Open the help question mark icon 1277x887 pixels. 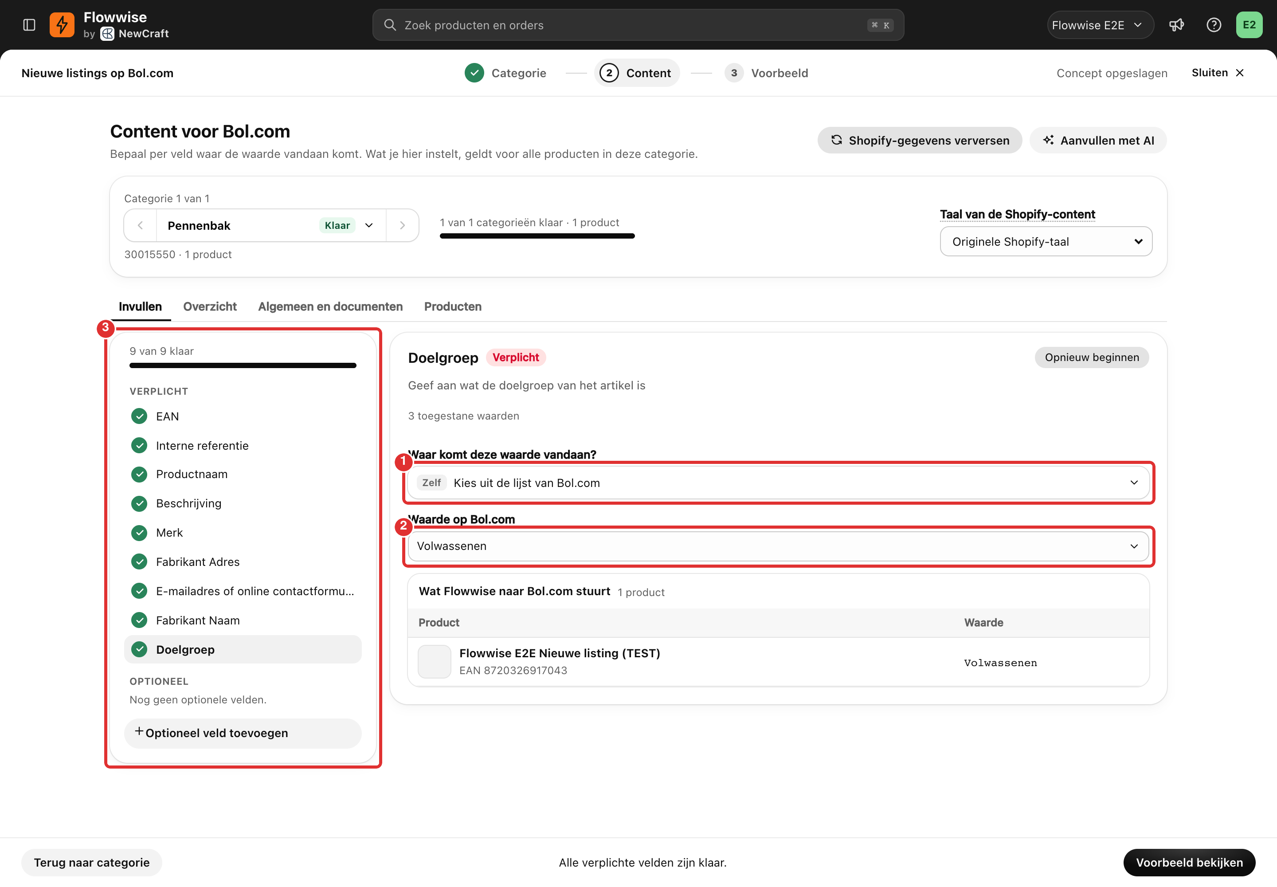tap(1214, 25)
